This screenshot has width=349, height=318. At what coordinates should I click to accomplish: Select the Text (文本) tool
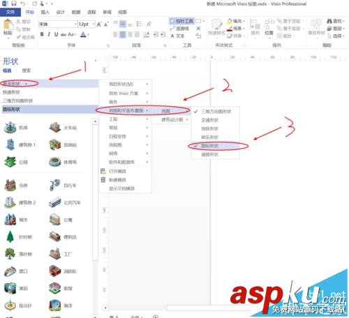[177, 36]
